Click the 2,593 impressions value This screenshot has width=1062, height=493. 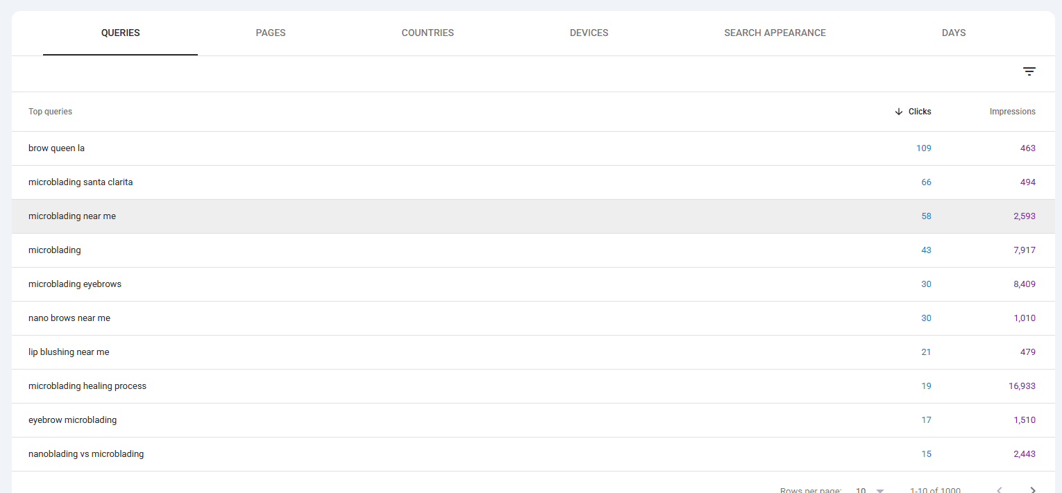[1024, 216]
